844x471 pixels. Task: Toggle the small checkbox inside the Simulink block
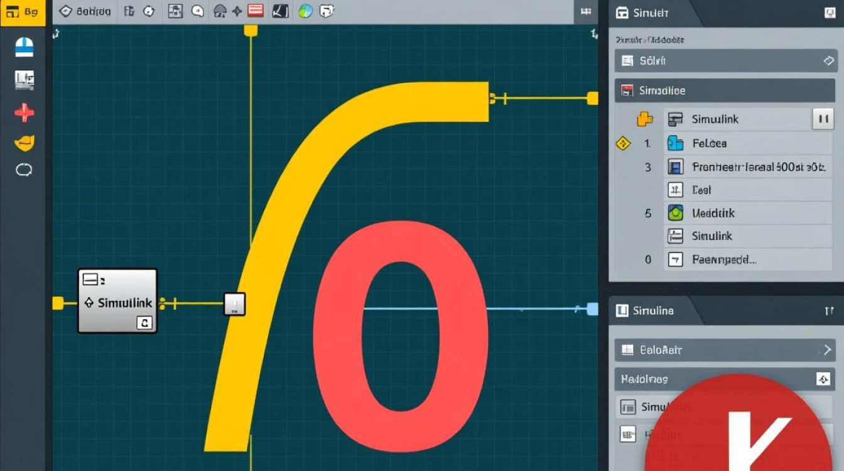click(x=144, y=323)
